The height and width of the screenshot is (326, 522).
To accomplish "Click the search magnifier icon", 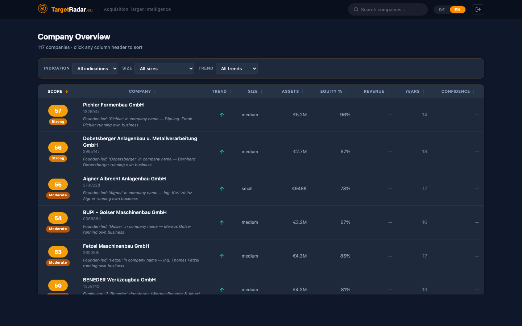I will click(356, 9).
